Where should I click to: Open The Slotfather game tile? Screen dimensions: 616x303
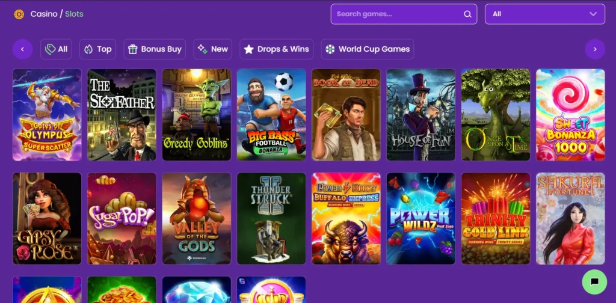tap(122, 115)
